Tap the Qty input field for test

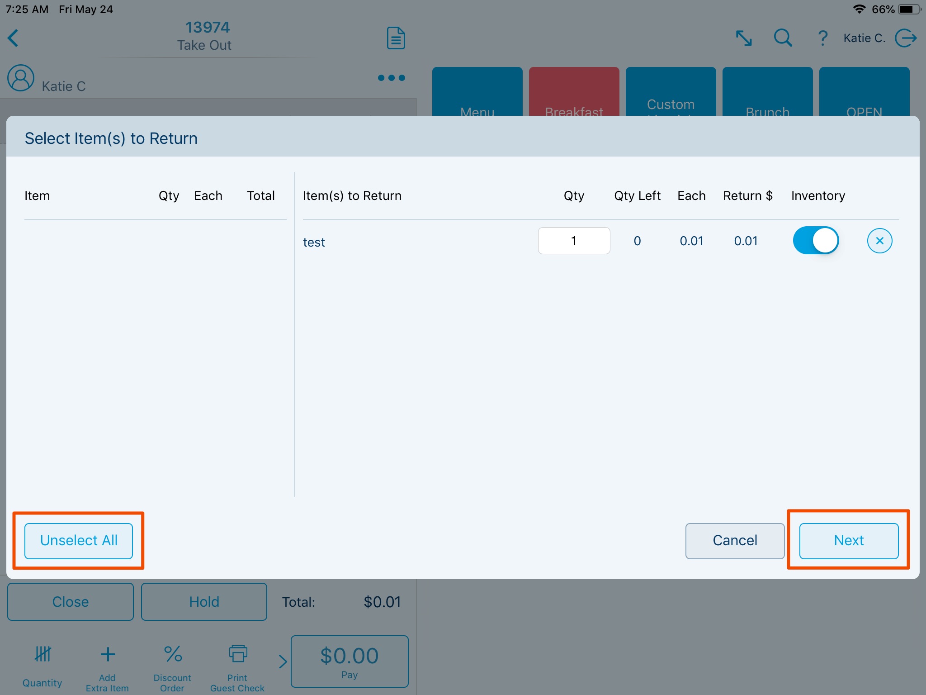pos(574,241)
